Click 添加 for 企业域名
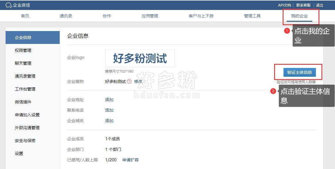335x169 pixels. [109, 121]
